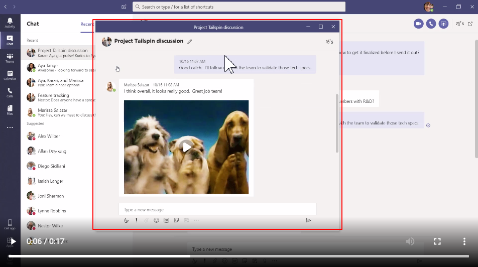The height and width of the screenshot is (267, 478).
Task: Play the video with bottom-left play button
Action: coord(13,241)
